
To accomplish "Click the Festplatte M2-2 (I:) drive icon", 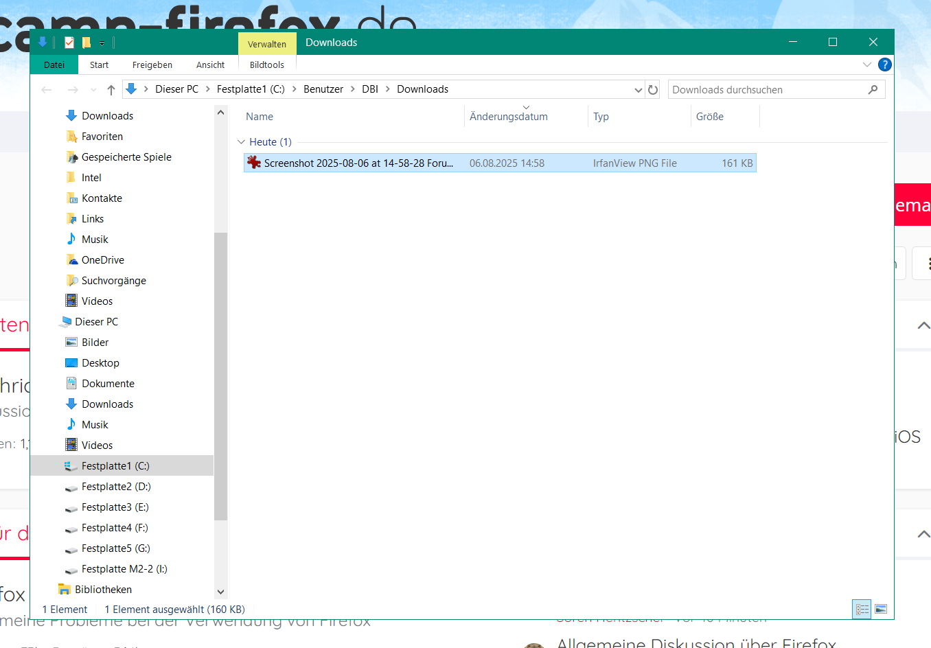I will (71, 570).
